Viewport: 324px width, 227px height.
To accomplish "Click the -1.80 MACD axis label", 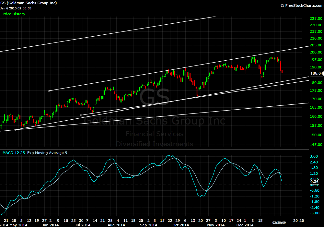I will point(315,202).
